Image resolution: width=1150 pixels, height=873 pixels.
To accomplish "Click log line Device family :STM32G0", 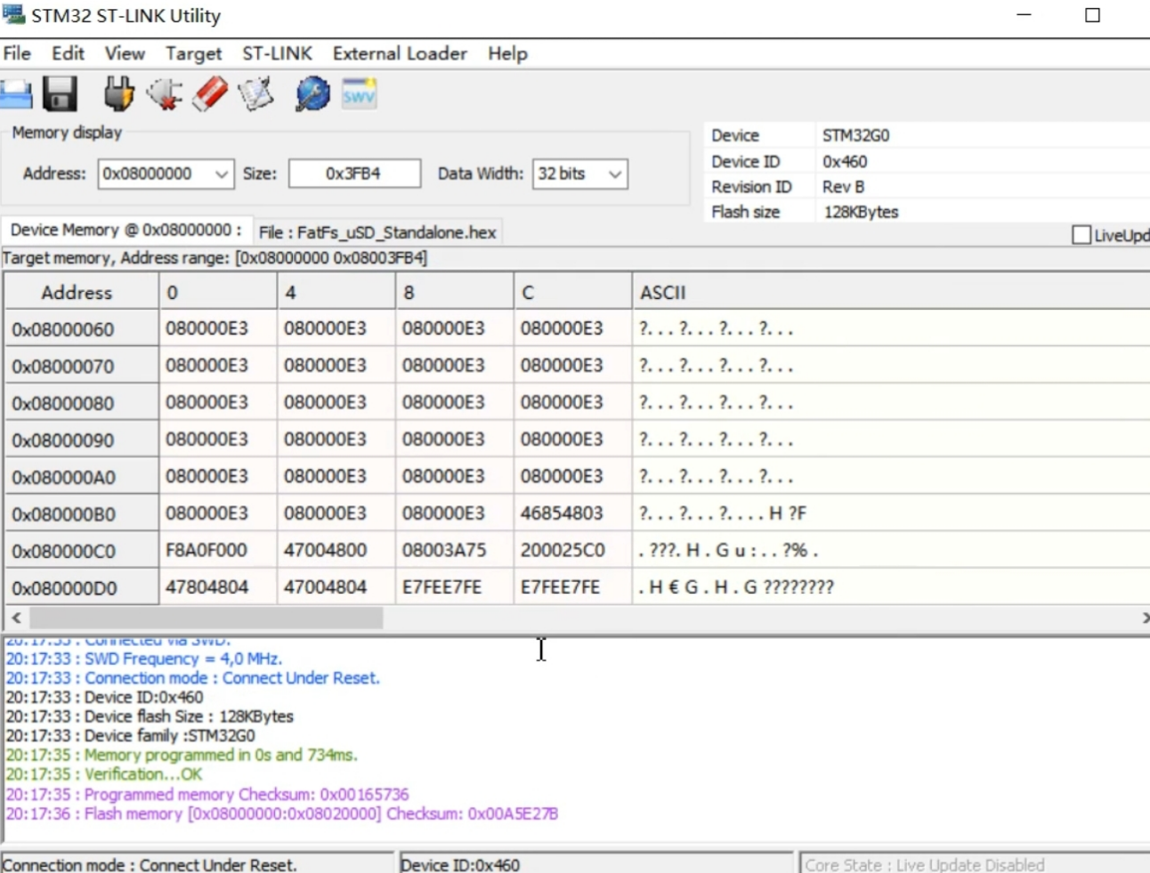I will point(130,736).
